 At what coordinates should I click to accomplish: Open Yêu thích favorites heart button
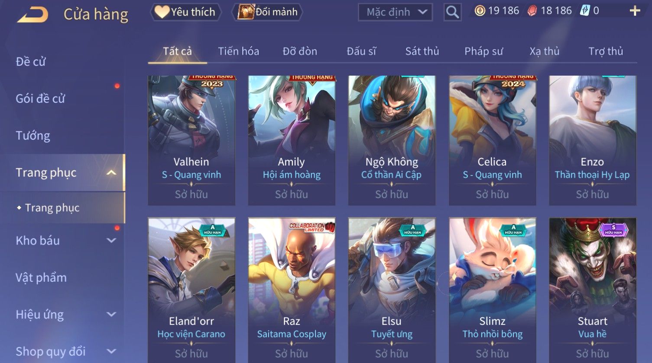point(185,12)
